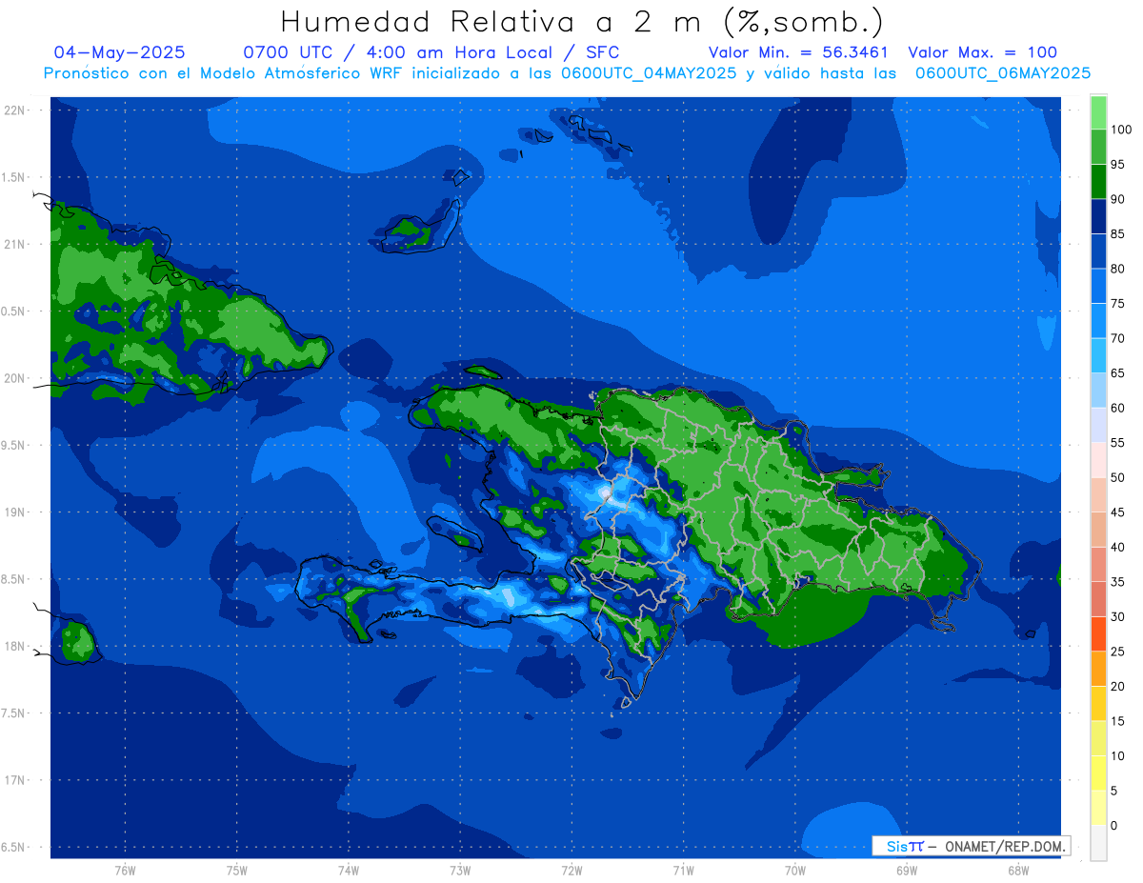Viewport: 1143px width, 883px height.
Task: Click the light green swatch above 100
Action: (x=1098, y=112)
